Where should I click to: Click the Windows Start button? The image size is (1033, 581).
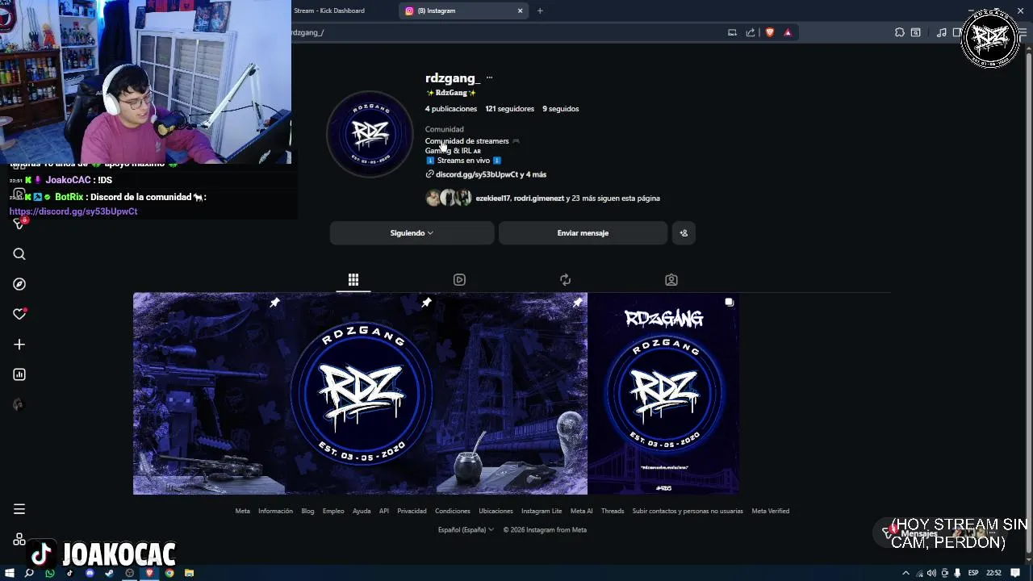pyautogui.click(x=10, y=573)
